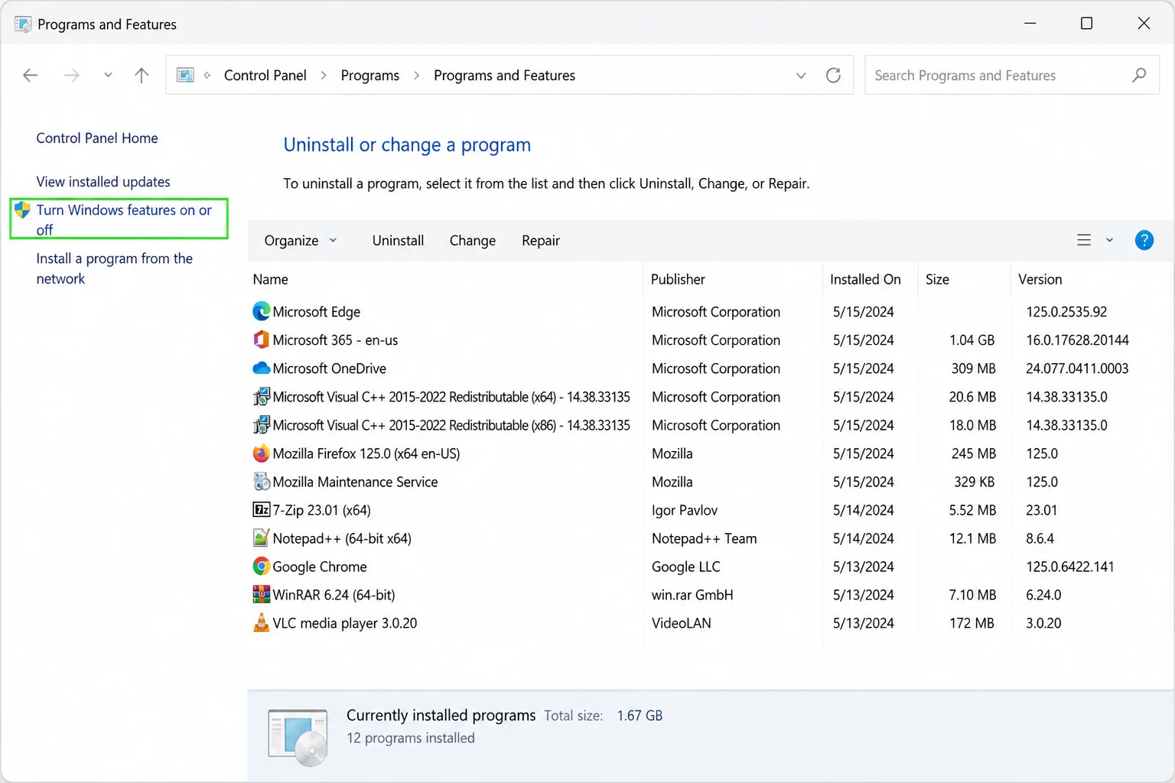Click version 125.0.6422.141 cell
Image resolution: width=1175 pixels, height=783 pixels.
tap(1069, 566)
